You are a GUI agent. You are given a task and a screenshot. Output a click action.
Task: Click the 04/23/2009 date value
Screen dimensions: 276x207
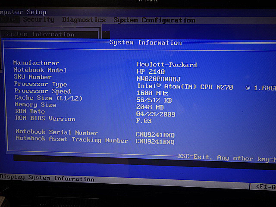point(156,114)
